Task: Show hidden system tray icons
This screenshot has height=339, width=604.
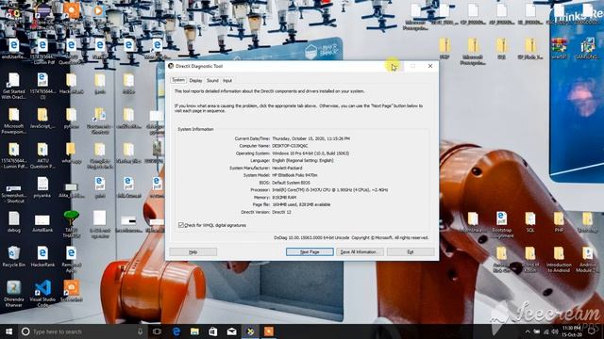Action: pyautogui.click(x=528, y=331)
